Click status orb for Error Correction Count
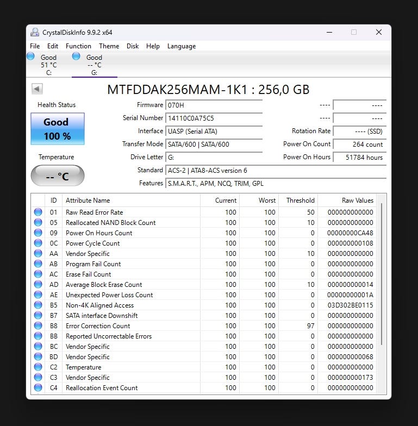 (38, 325)
